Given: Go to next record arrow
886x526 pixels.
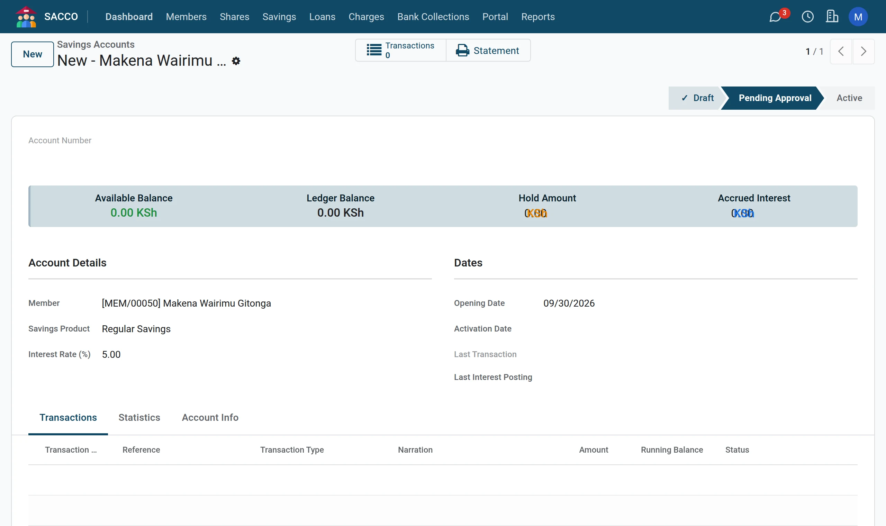Looking at the screenshot, I should (x=863, y=52).
